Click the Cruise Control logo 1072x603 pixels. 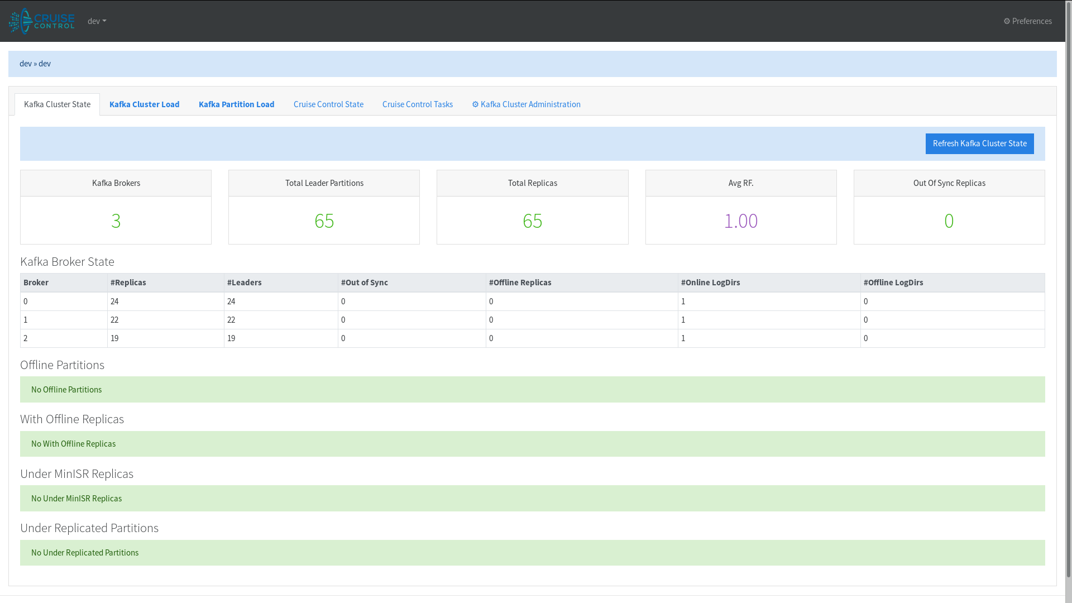pos(42,21)
